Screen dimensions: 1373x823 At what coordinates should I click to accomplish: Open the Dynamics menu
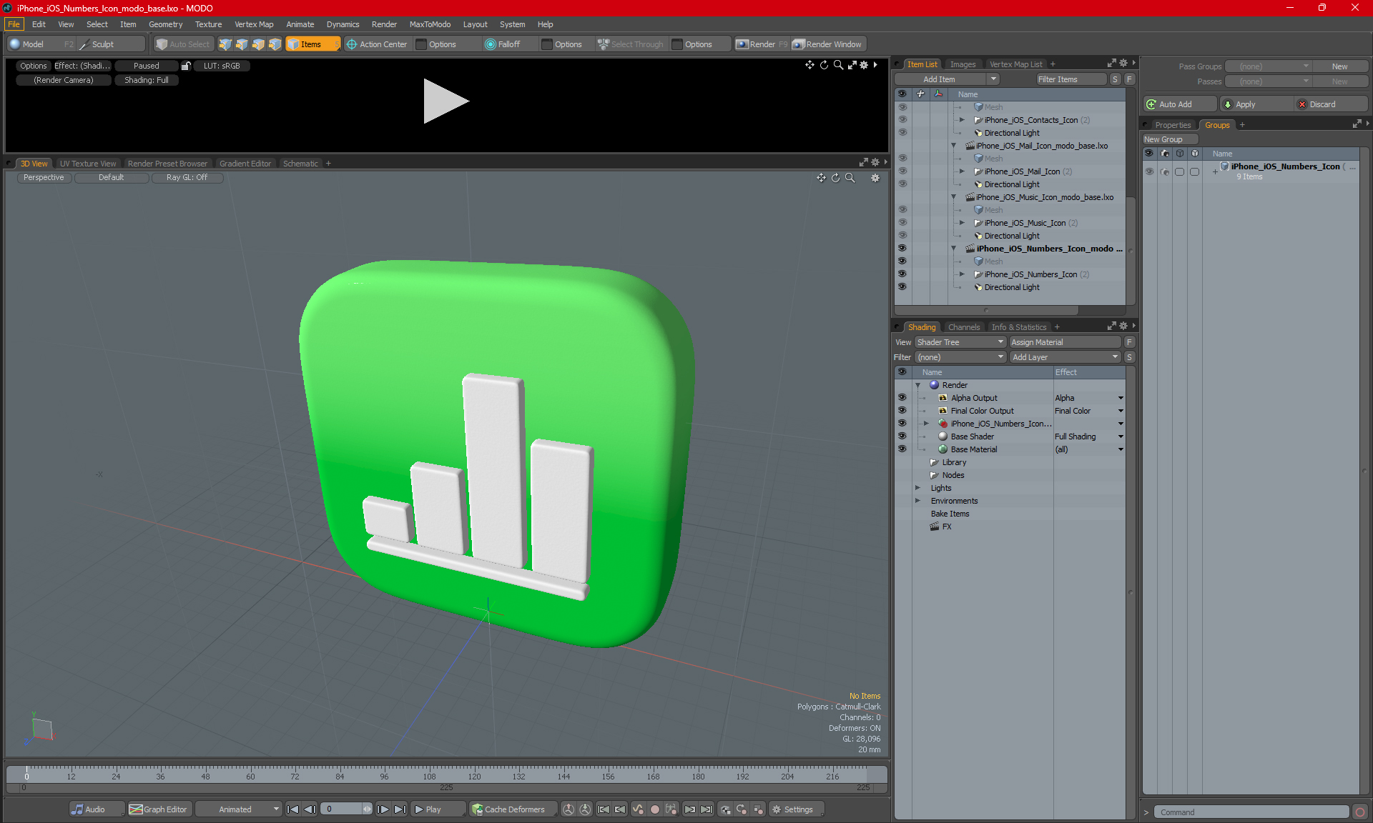(x=343, y=24)
